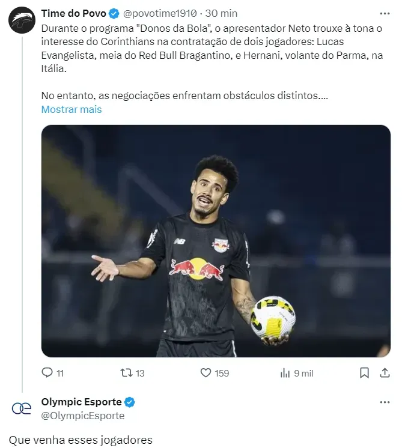Click the @povotime1910 handle
Screen dimensions: 402x448
159,13
